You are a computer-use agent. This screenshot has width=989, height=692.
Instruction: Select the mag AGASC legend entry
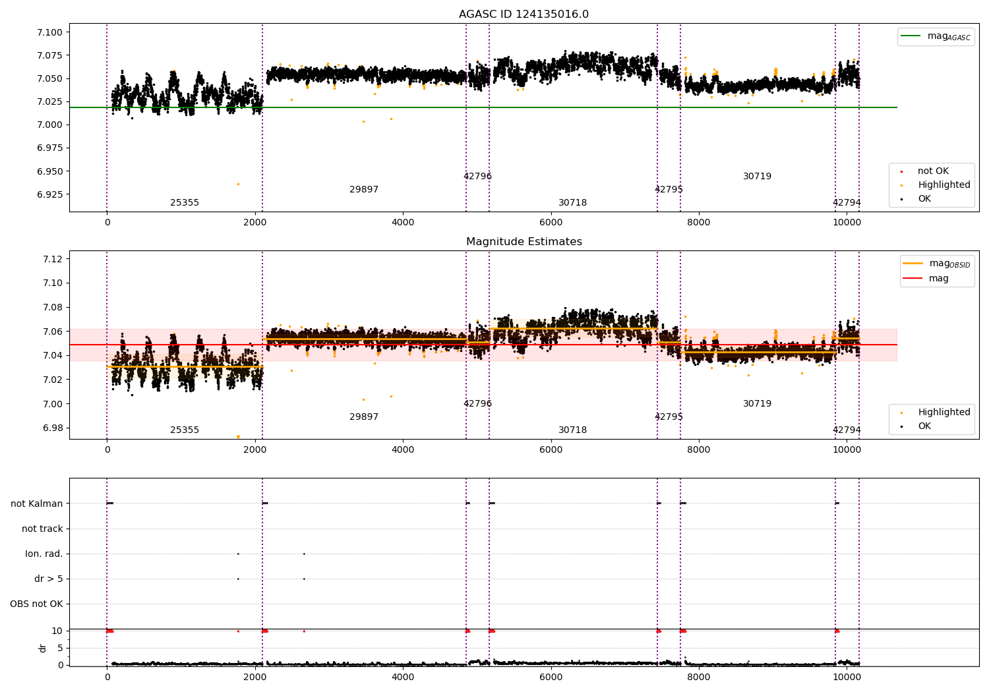[x=936, y=37]
